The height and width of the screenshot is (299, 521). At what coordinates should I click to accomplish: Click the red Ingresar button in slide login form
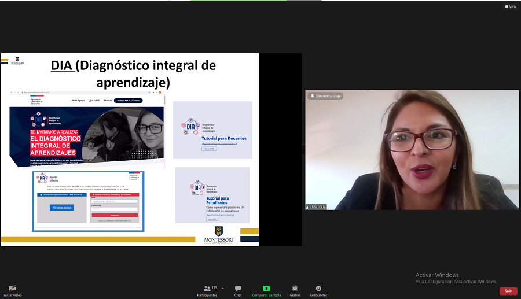[x=115, y=215]
